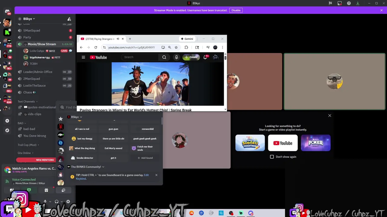This screenshot has width=387, height=217.
Task: Collapse the Text Channels category
Action: pos(28,102)
